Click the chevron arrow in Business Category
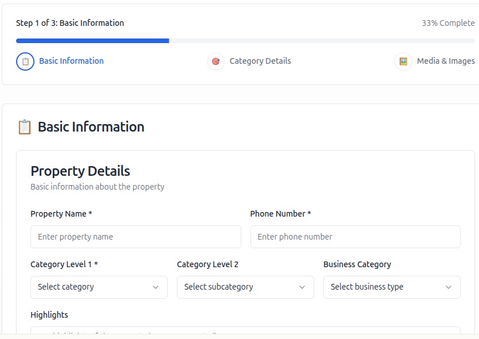Screen dimensions: 479x339 pyautogui.click(x=449, y=287)
